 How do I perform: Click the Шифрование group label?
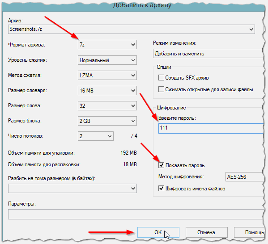pyautogui.click(x=171, y=108)
